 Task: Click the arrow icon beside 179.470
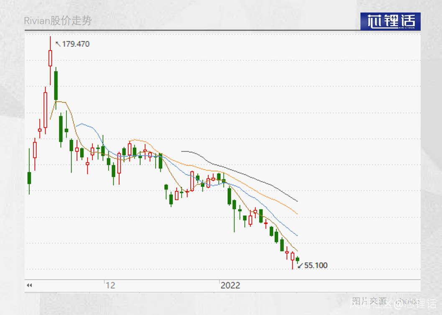pos(58,44)
